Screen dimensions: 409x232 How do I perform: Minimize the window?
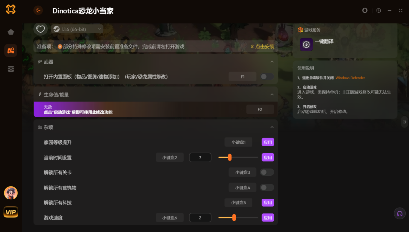tap(389, 10)
